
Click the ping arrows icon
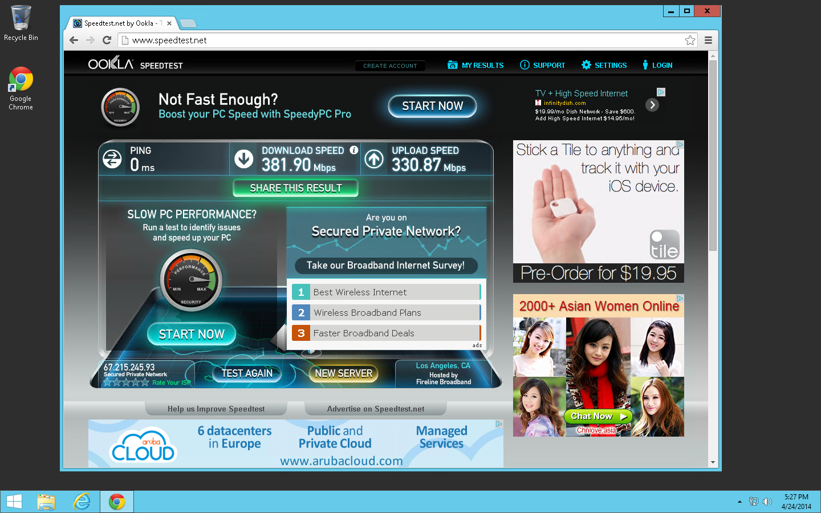pyautogui.click(x=112, y=159)
